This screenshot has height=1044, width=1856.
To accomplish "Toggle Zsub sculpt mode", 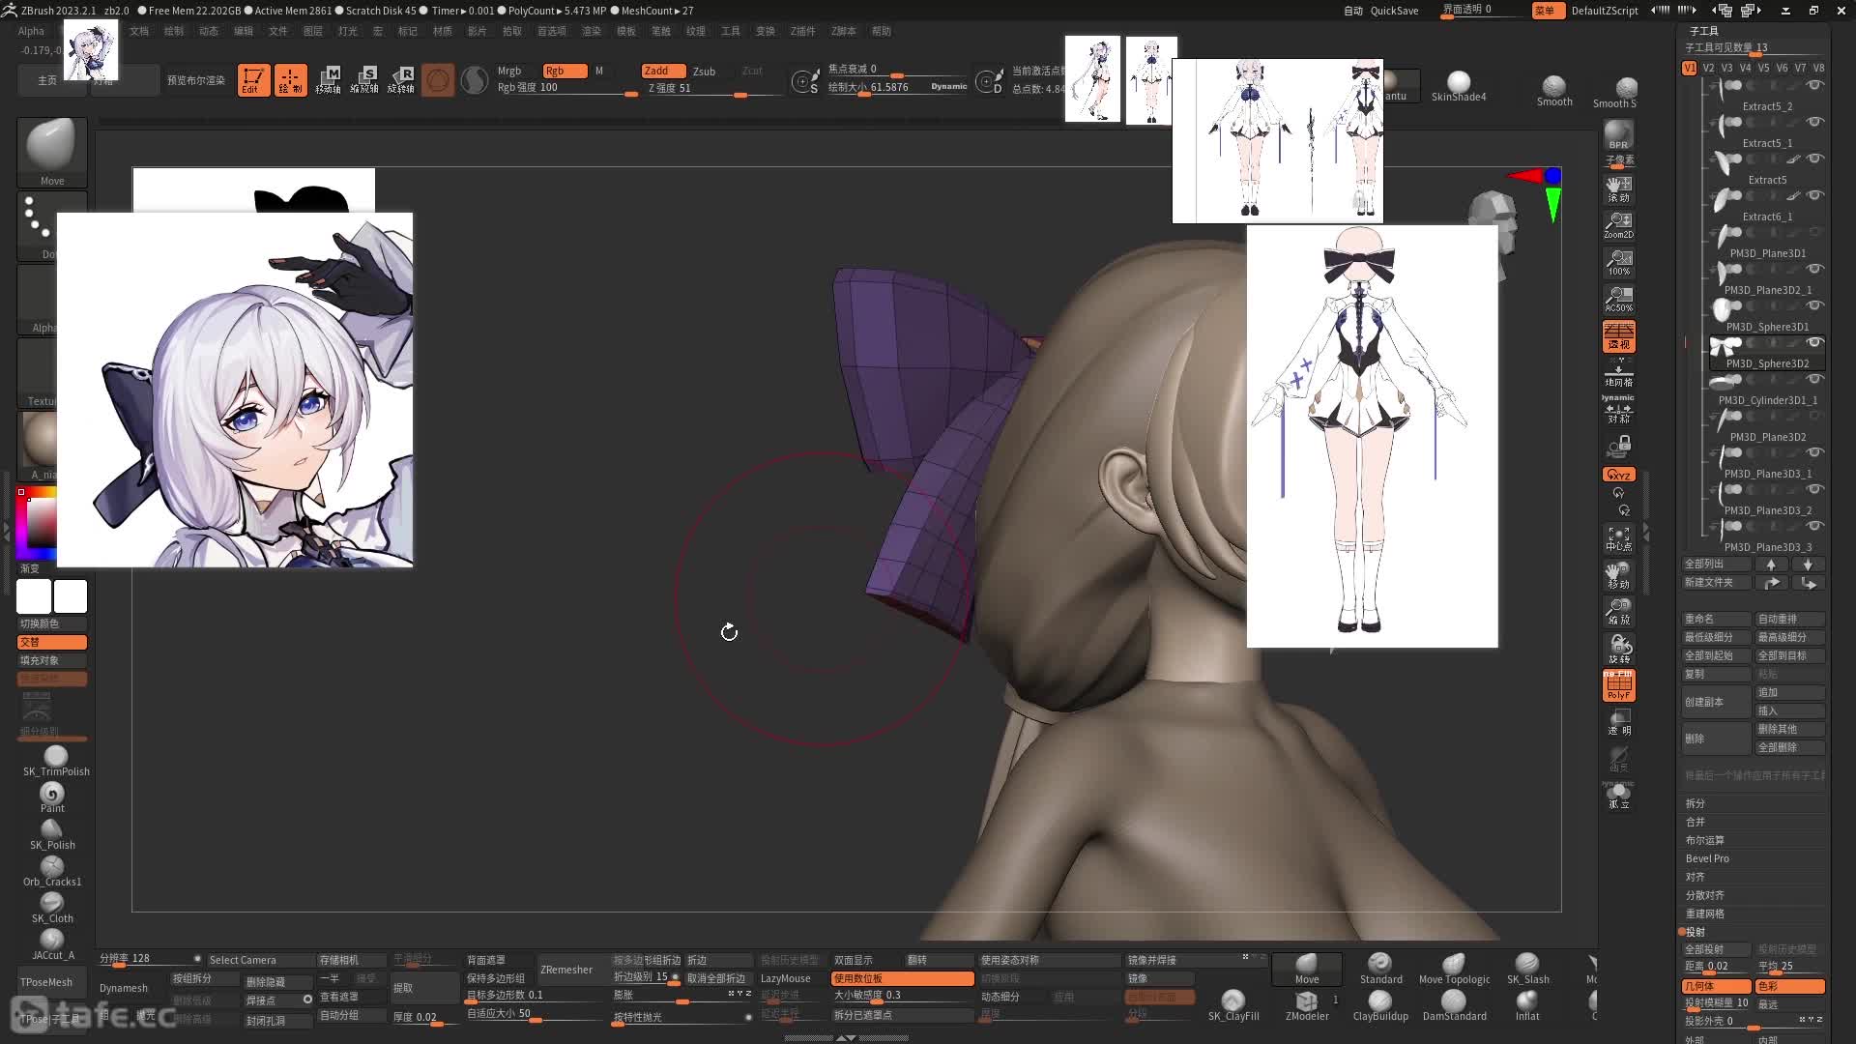I will 705,71.
